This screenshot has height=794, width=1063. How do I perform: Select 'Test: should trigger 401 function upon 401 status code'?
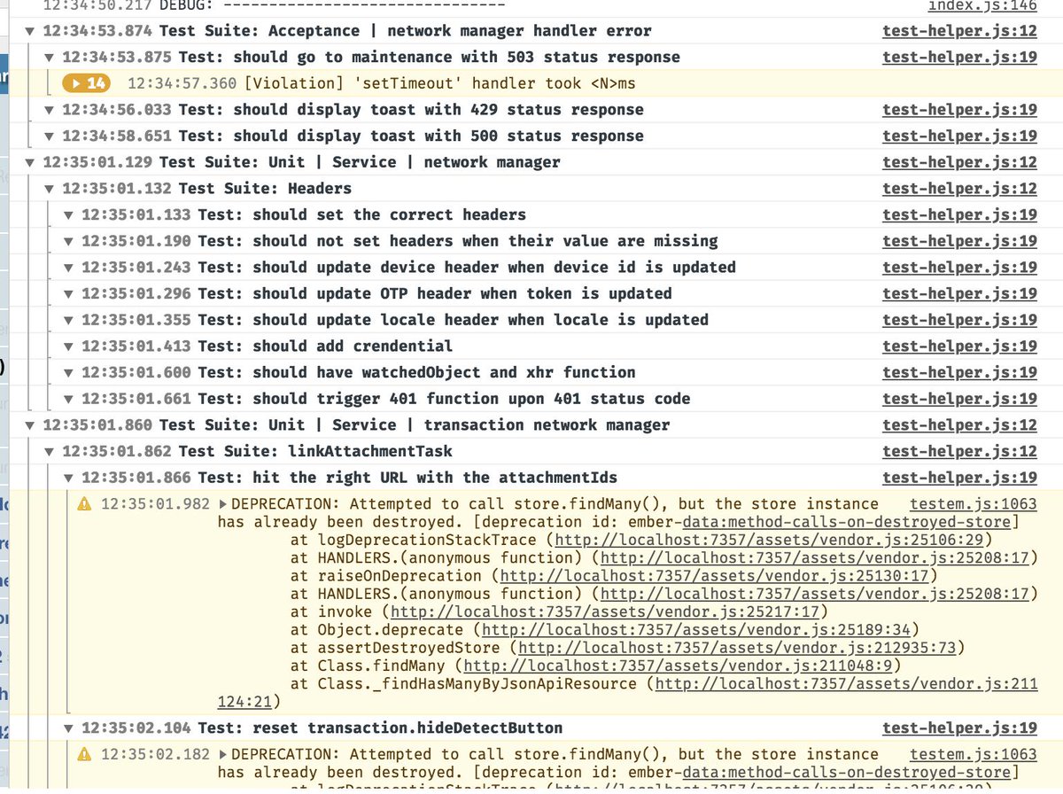point(444,399)
